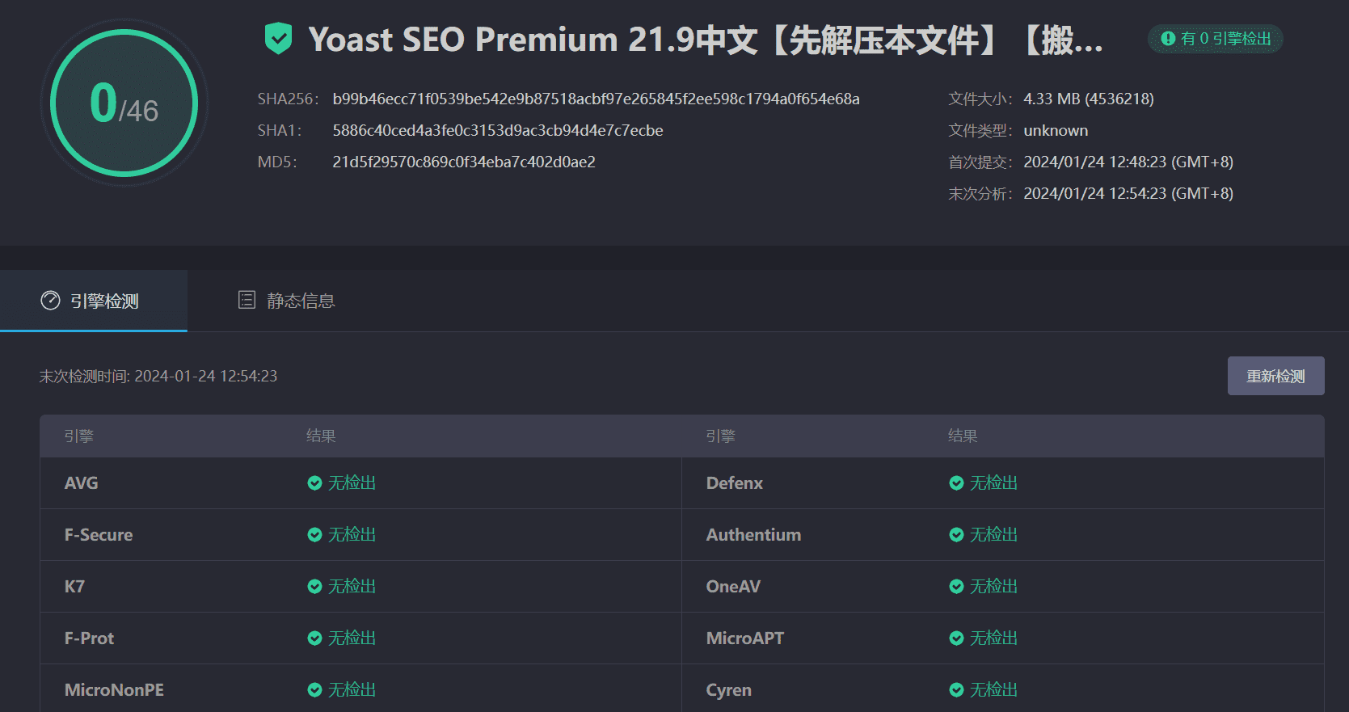This screenshot has width=1349, height=712.
Task: Click the F-Secure engine name
Action: click(x=99, y=534)
